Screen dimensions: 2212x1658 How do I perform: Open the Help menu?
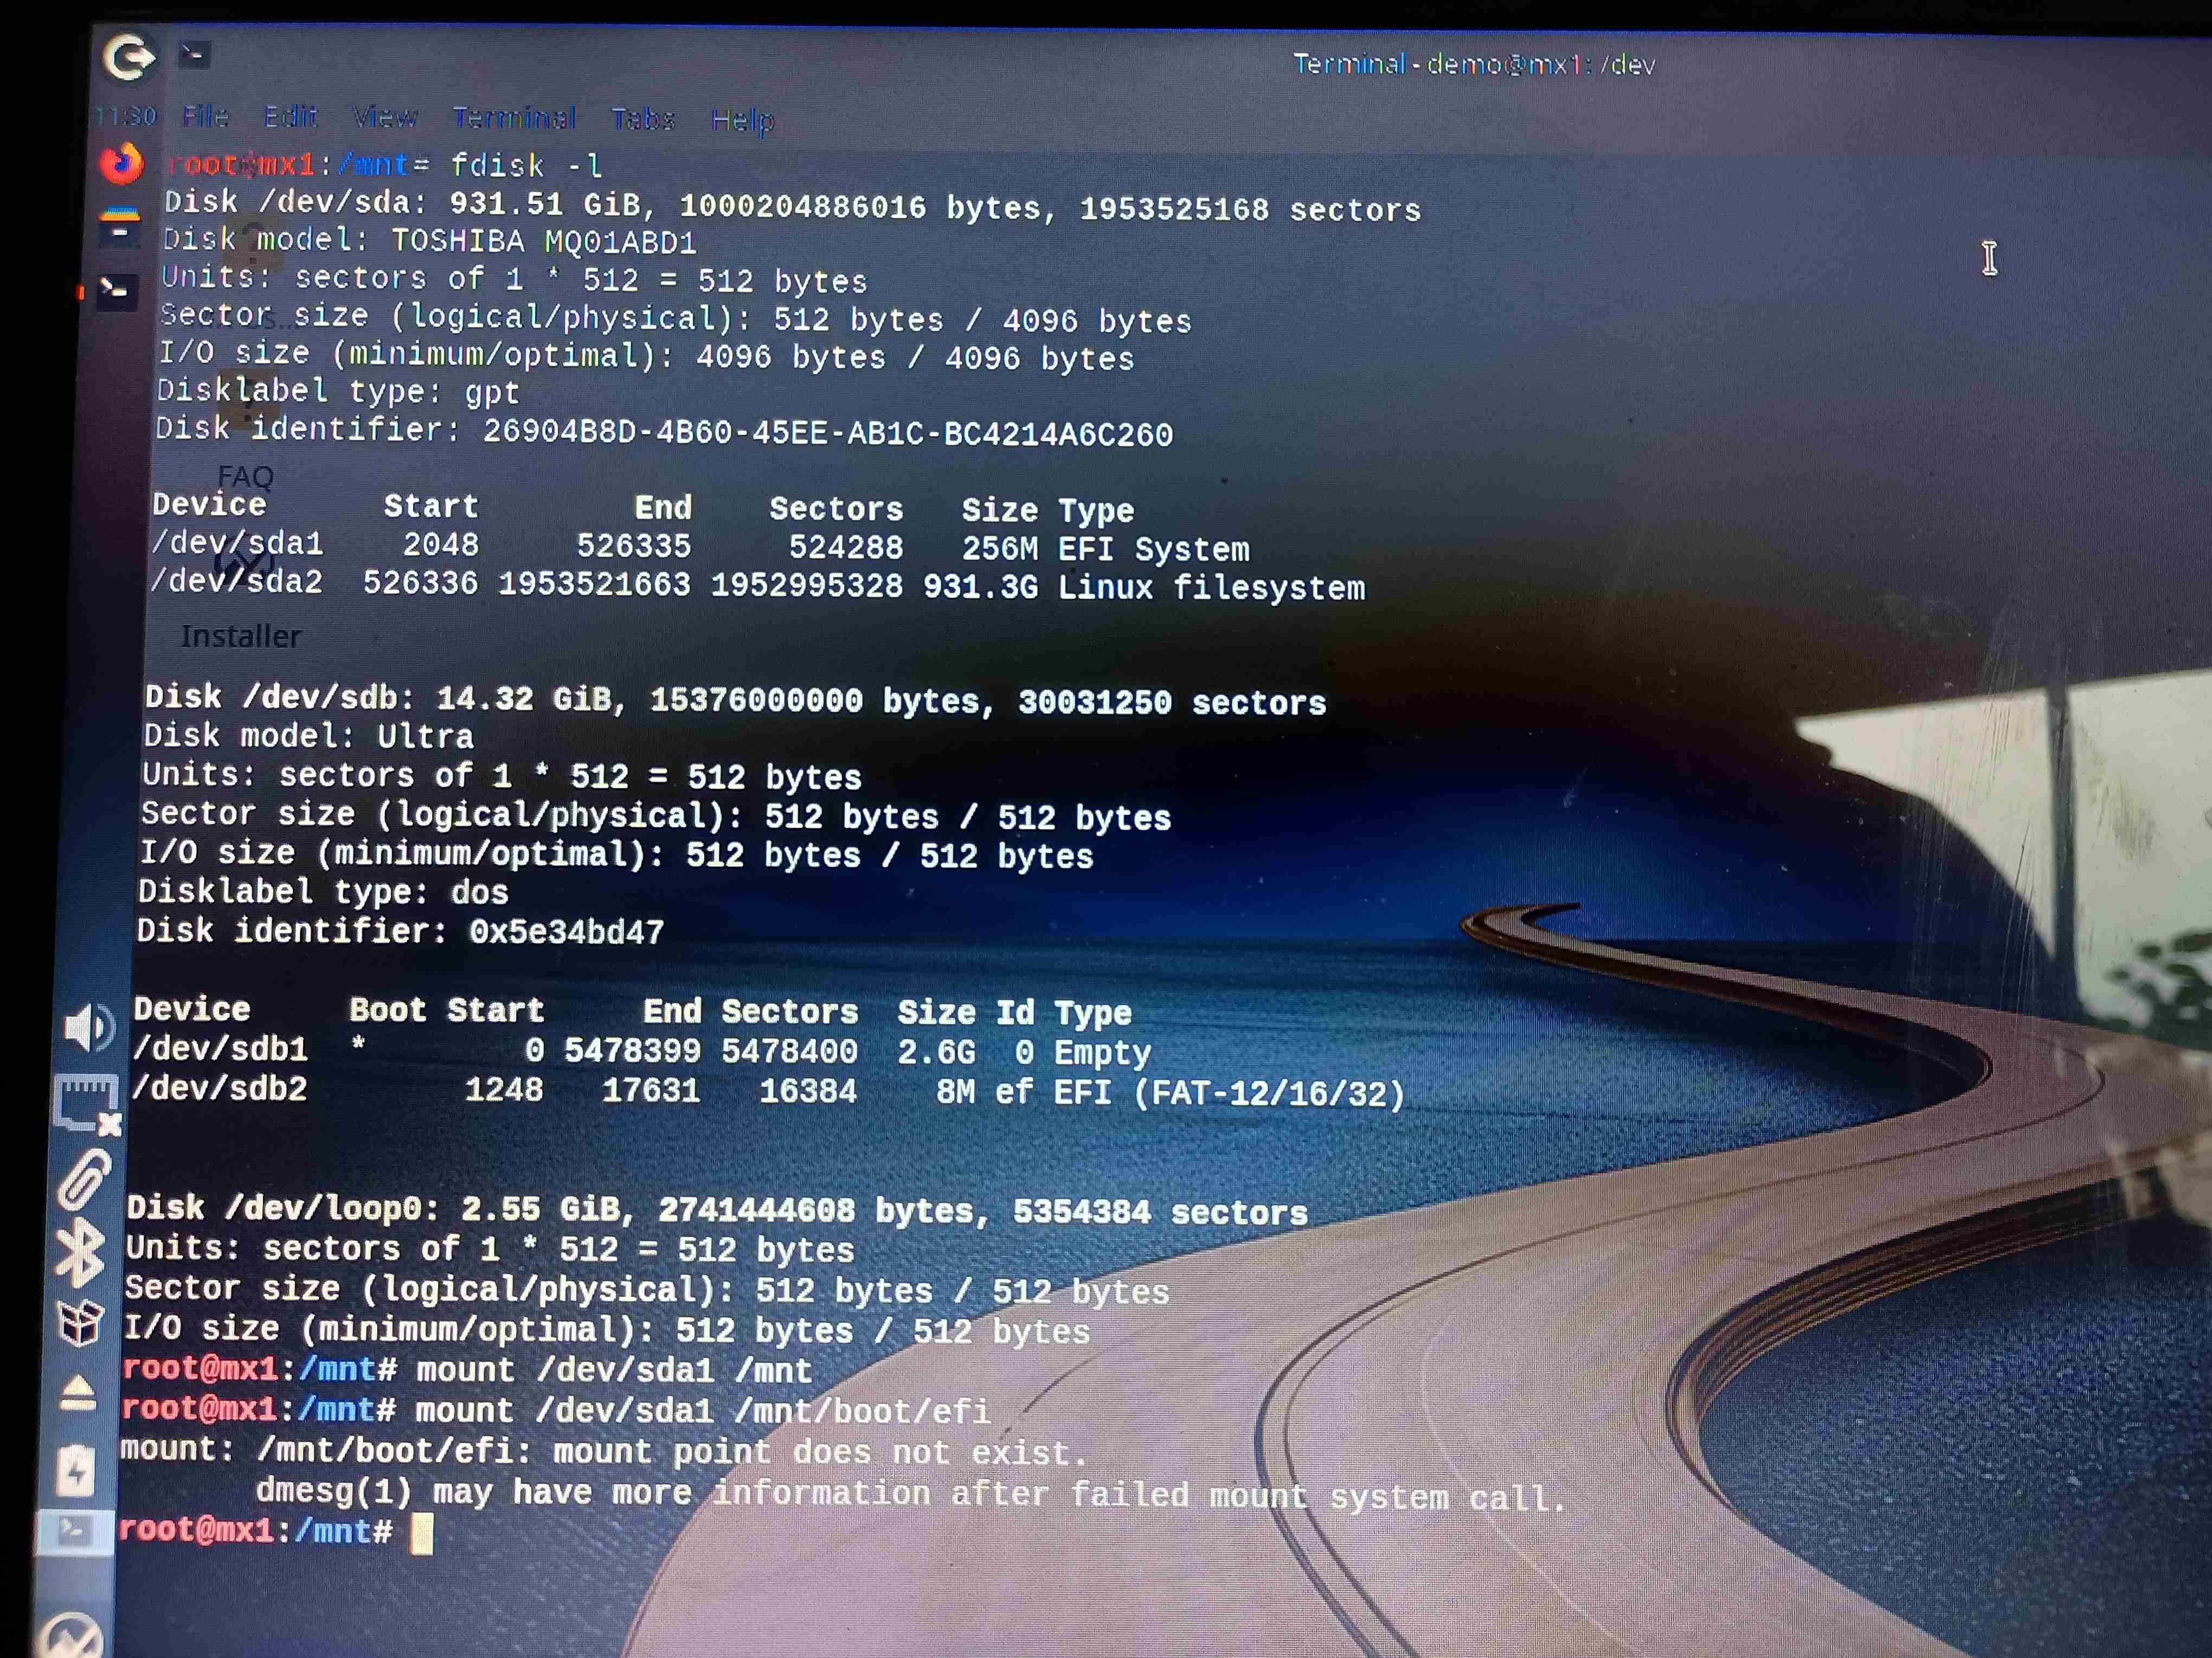tap(742, 120)
